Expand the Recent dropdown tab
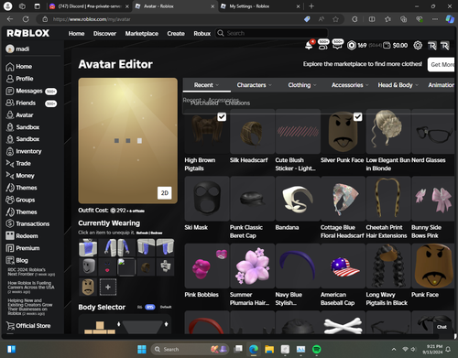 click(206, 85)
